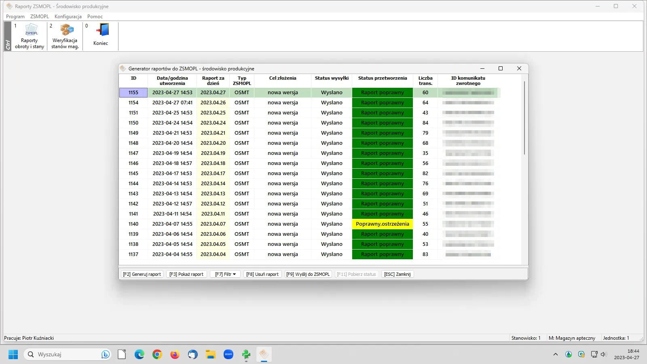Click M: Magazyn apteczny status bar entry
The image size is (647, 364).
pyautogui.click(x=572, y=338)
